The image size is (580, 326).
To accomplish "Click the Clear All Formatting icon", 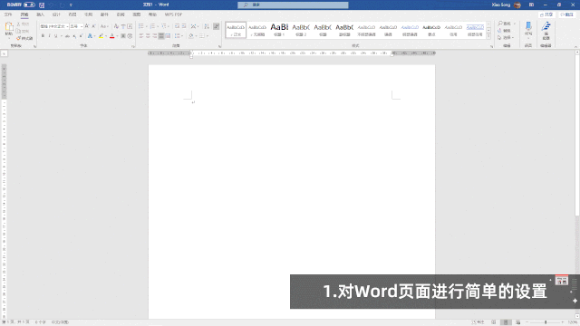I will pyautogui.click(x=116, y=26).
